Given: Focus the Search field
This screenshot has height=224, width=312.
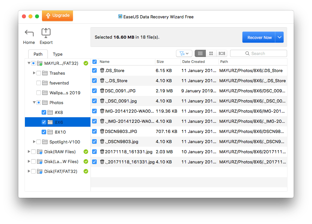Looking at the screenshot, I should [x=259, y=53].
